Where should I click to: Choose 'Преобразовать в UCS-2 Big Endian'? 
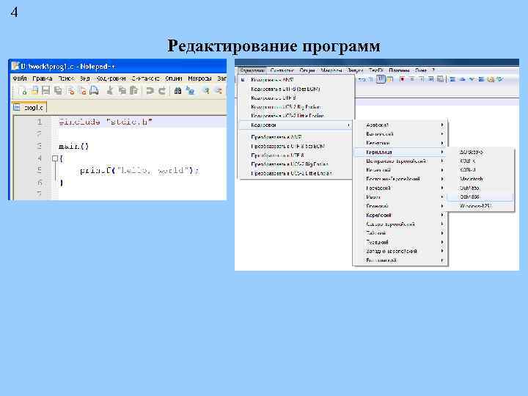pos(296,164)
